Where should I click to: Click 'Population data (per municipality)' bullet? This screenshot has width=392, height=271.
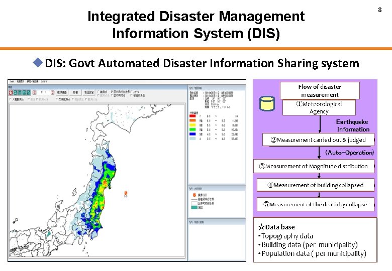click(x=312, y=254)
